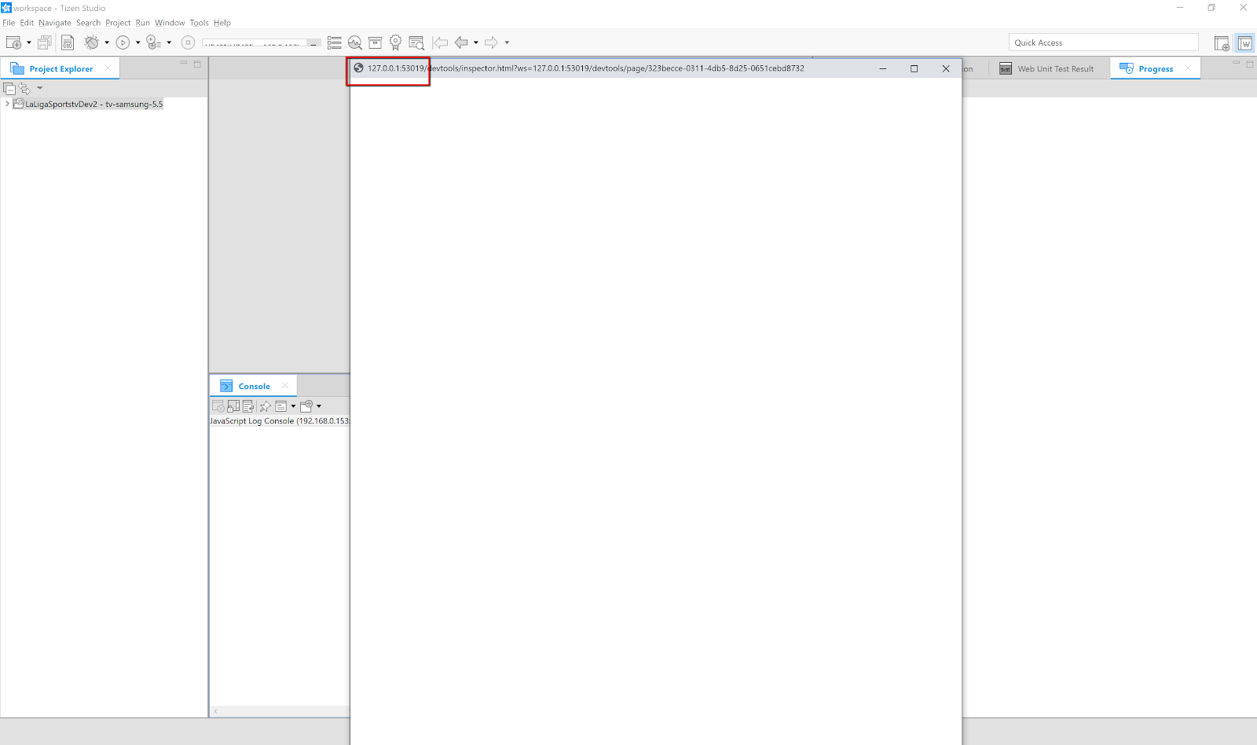The width and height of the screenshot is (1257, 745).
Task: Click the Run application icon
Action: 123,42
